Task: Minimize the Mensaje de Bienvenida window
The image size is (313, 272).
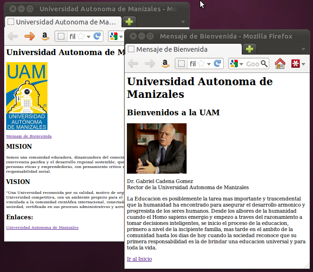Action: tap(141, 36)
